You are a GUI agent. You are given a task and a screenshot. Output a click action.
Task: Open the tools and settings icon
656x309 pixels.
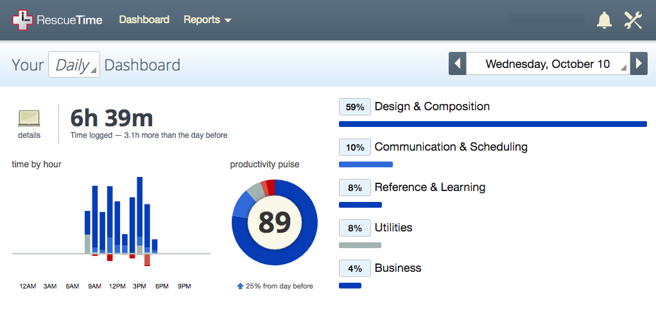pyautogui.click(x=633, y=20)
